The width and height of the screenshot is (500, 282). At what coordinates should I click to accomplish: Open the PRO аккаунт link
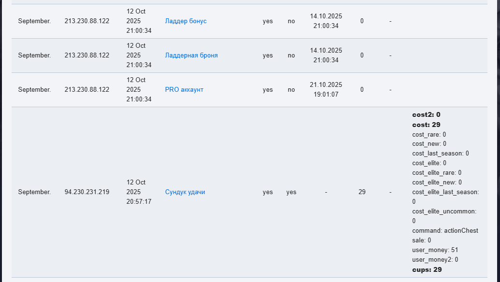(x=184, y=89)
